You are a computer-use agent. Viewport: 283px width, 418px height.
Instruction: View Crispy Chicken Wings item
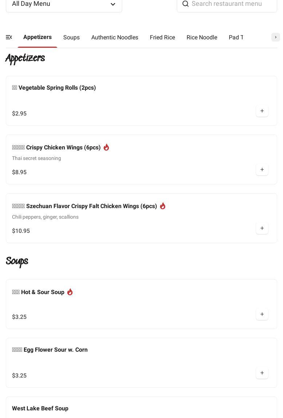click(63, 148)
